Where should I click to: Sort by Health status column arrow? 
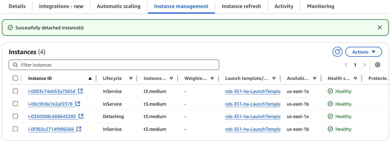pyautogui.click(x=355, y=78)
